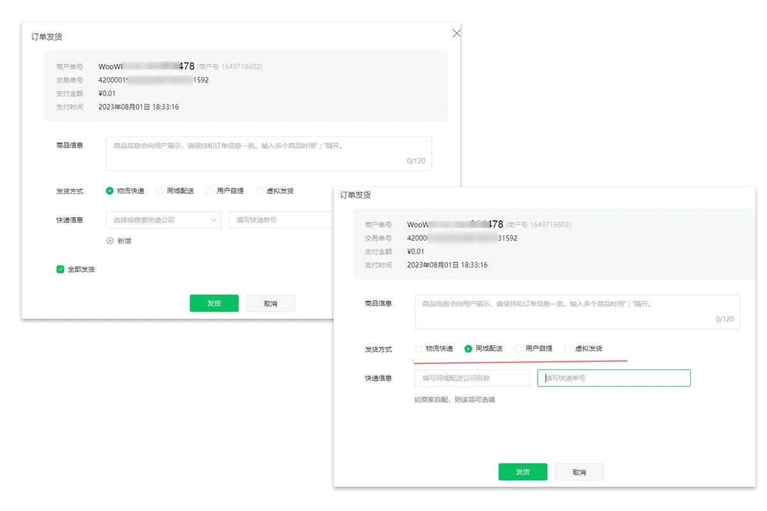This screenshot has width=767, height=511.
Task: Choose 虚拟发货 radio in back dialog
Action: click(x=259, y=191)
